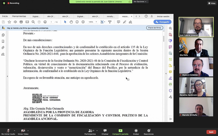Expand the Participantes options chevron
The width and height of the screenshot is (218, 136).
(97, 131)
